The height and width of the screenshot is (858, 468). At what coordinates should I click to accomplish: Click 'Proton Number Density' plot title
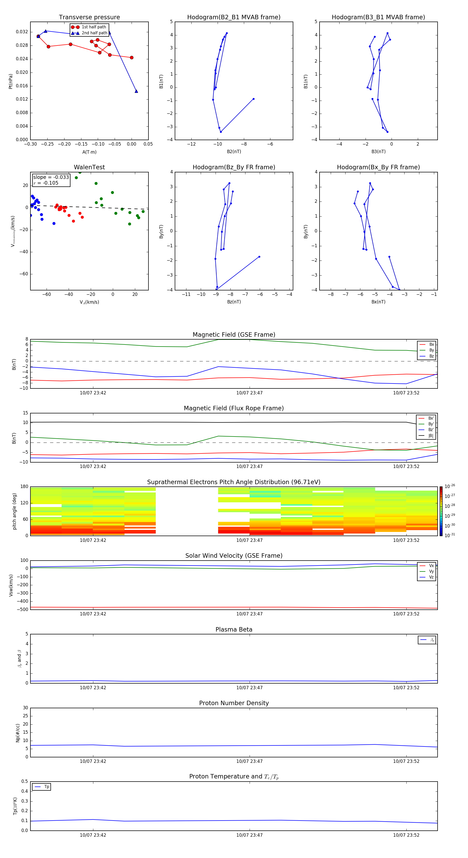tap(234, 703)
